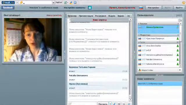Image resolution: width=186 pixels, height=105 pixels.
Task: Click the small icon on video corner
Action: (59, 59)
